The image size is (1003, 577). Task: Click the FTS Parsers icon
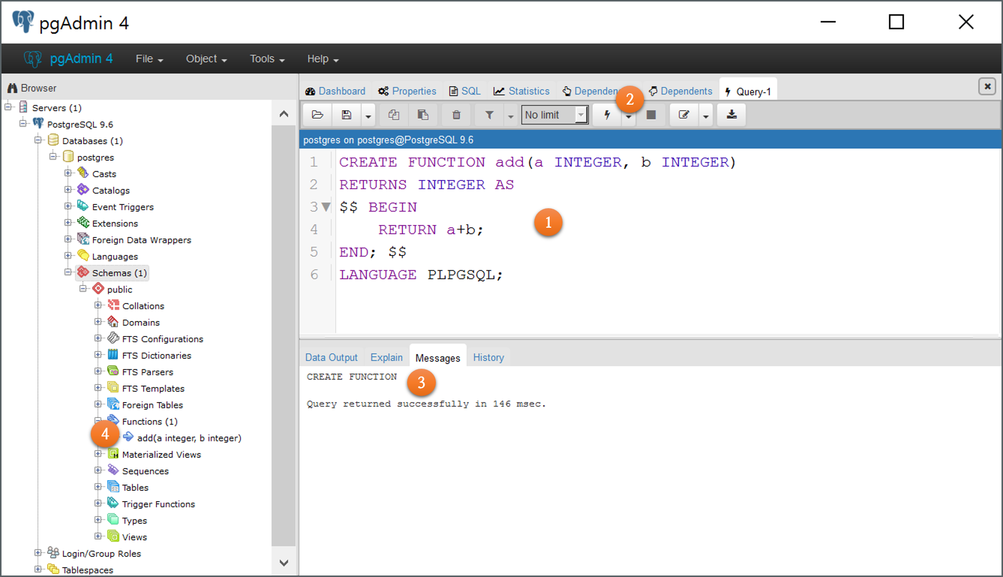pos(113,371)
